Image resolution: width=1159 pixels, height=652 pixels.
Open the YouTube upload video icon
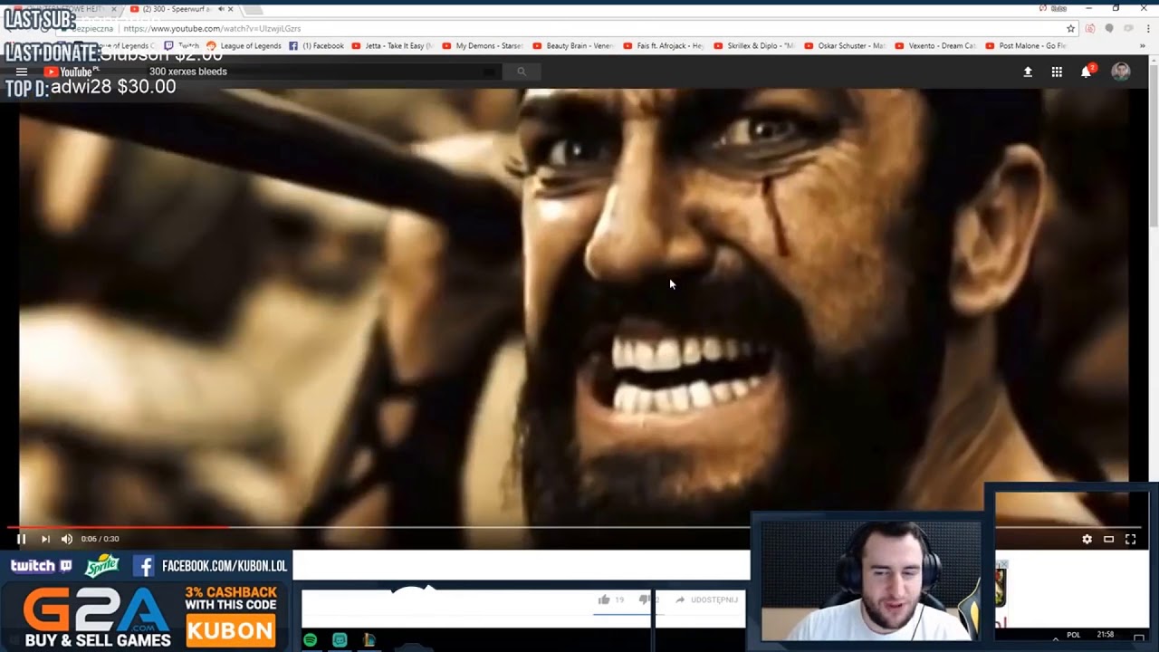coord(1028,72)
